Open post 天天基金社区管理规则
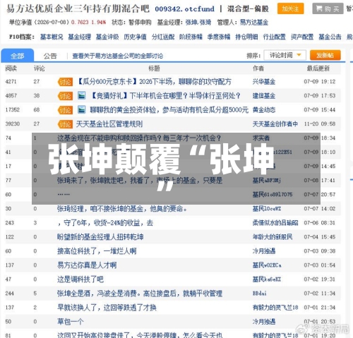This screenshot has height=338, width=353. [x=109, y=124]
